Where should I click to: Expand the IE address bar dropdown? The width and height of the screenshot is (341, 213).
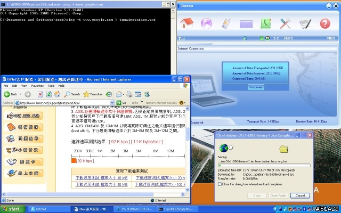coord(112,103)
